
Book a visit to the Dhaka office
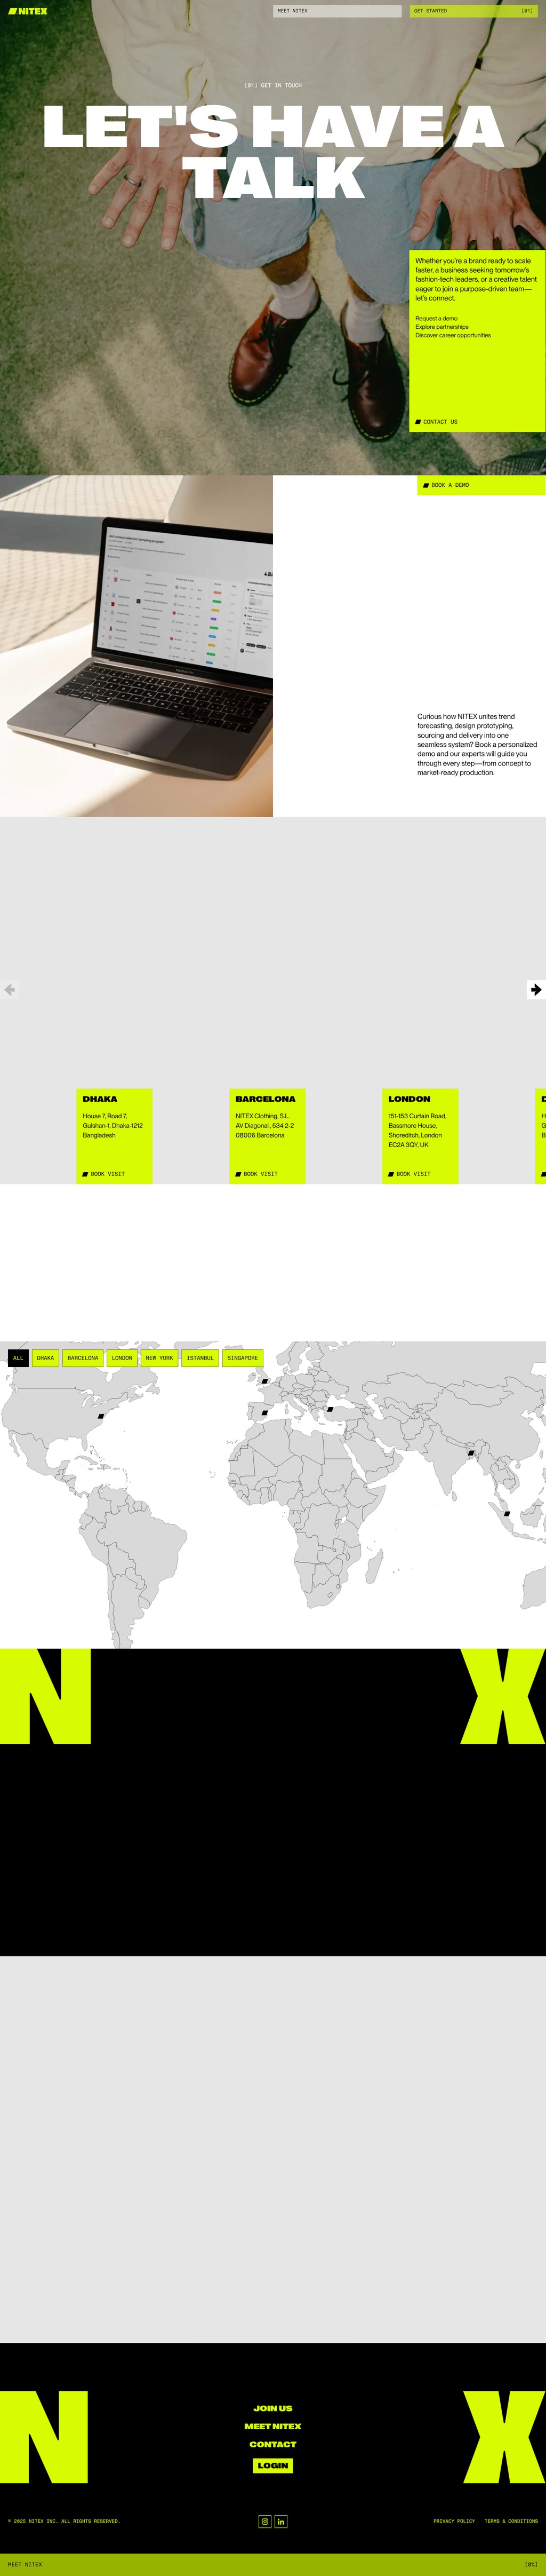103,1174
